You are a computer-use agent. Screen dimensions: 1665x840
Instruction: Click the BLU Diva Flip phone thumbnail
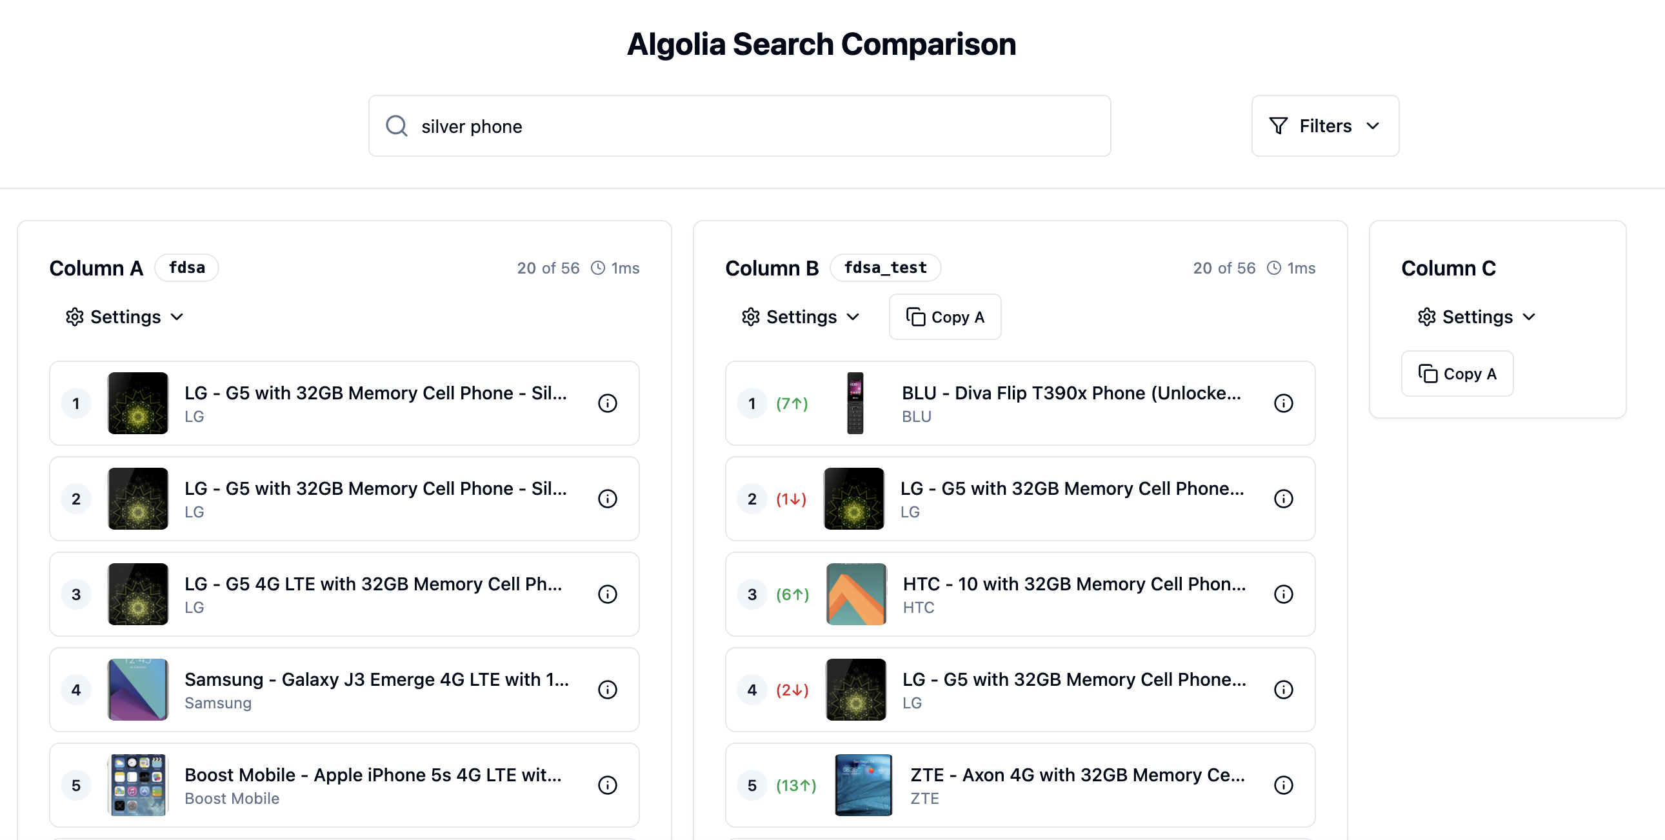(x=855, y=403)
